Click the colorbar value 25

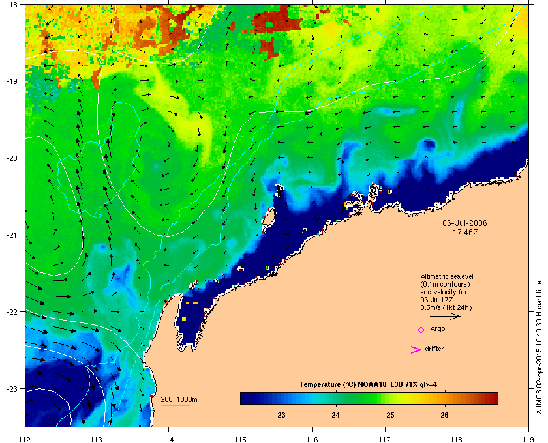(390, 415)
